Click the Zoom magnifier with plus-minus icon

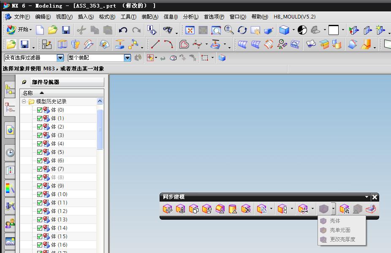(229, 30)
